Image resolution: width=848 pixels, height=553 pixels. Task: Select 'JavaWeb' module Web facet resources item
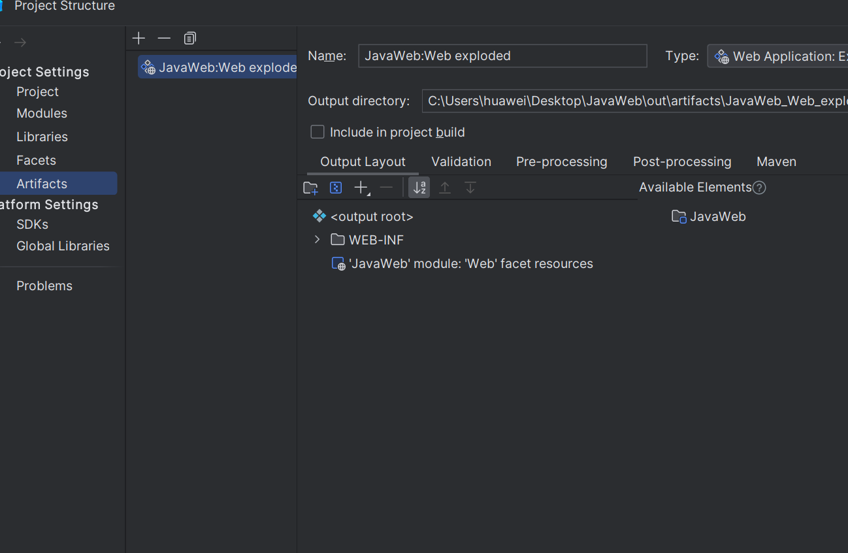coord(470,264)
